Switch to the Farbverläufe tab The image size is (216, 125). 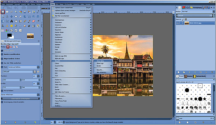pos(200,76)
